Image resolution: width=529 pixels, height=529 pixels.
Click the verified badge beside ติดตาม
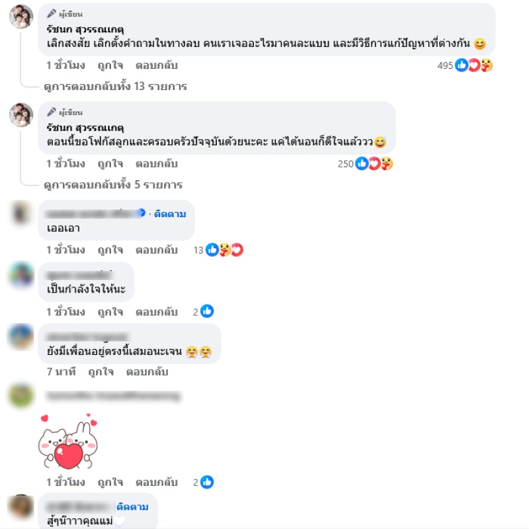pyautogui.click(x=142, y=213)
